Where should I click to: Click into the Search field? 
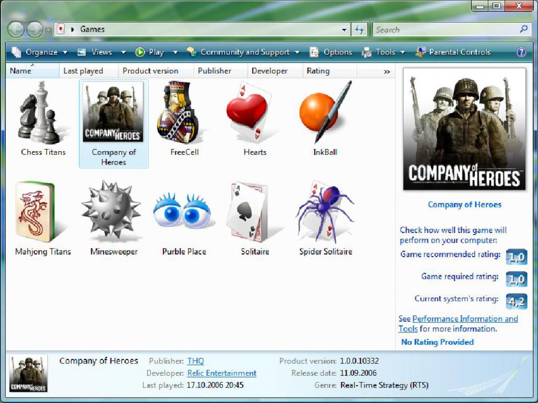(446, 29)
